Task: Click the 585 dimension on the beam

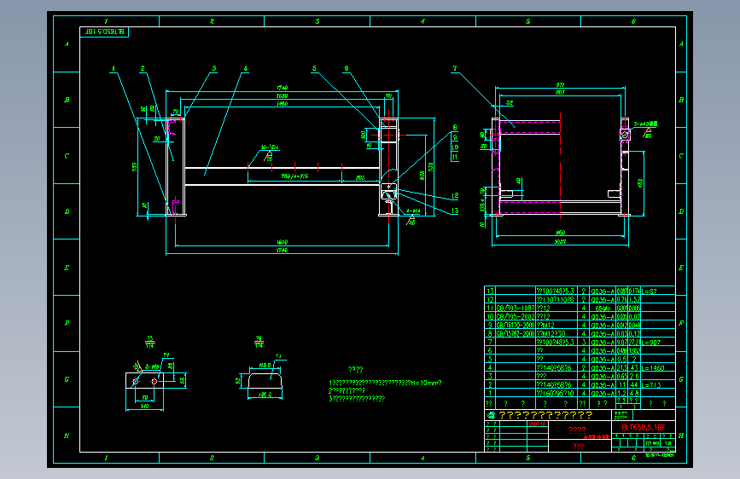Action: click(360, 178)
